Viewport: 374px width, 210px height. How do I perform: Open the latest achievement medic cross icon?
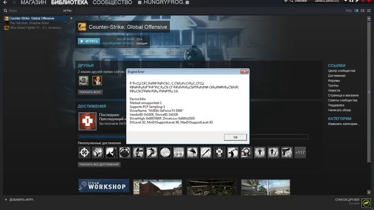pyautogui.click(x=88, y=121)
